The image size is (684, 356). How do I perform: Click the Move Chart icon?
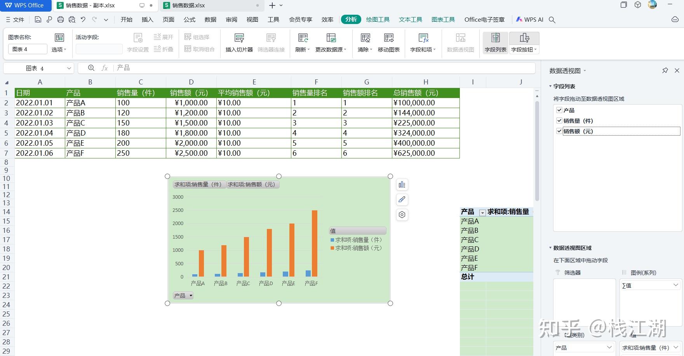pyautogui.click(x=388, y=42)
